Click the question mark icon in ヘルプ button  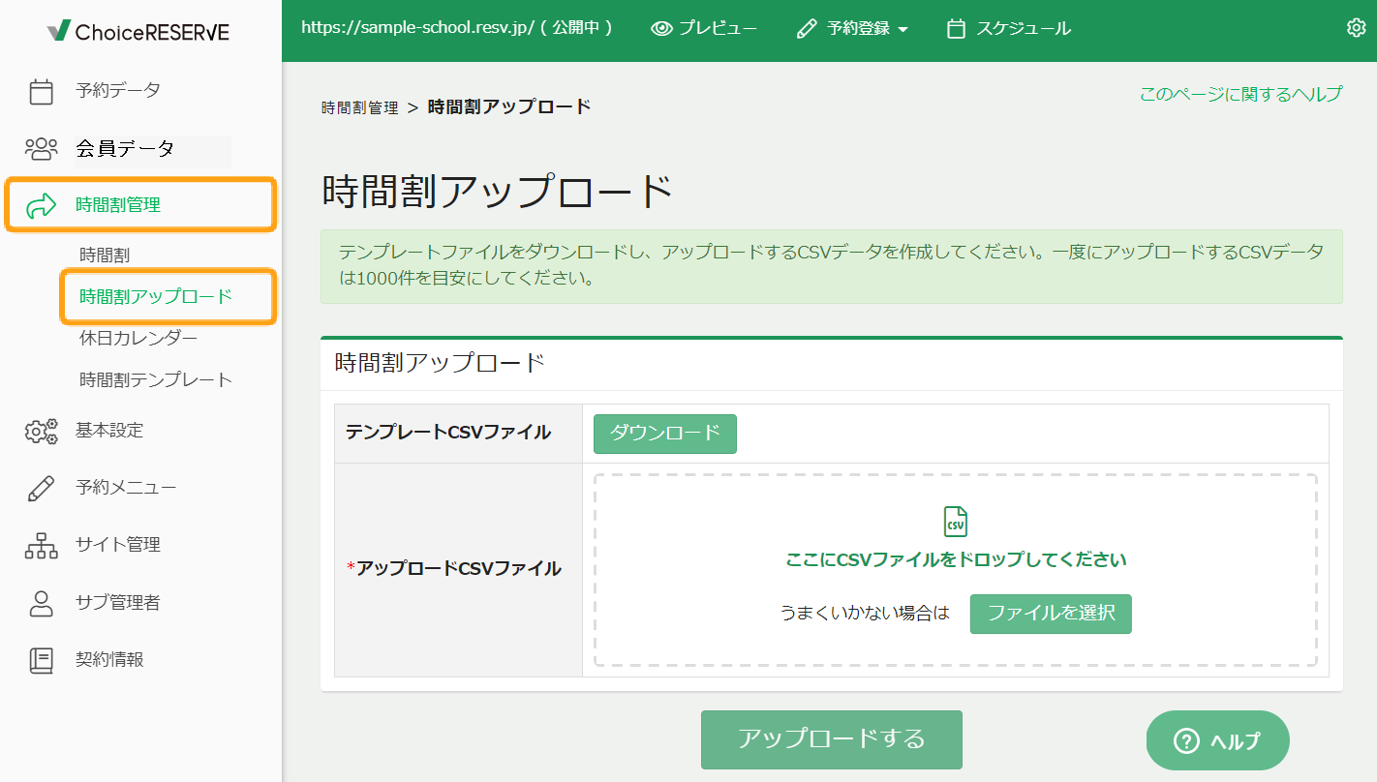[1186, 740]
